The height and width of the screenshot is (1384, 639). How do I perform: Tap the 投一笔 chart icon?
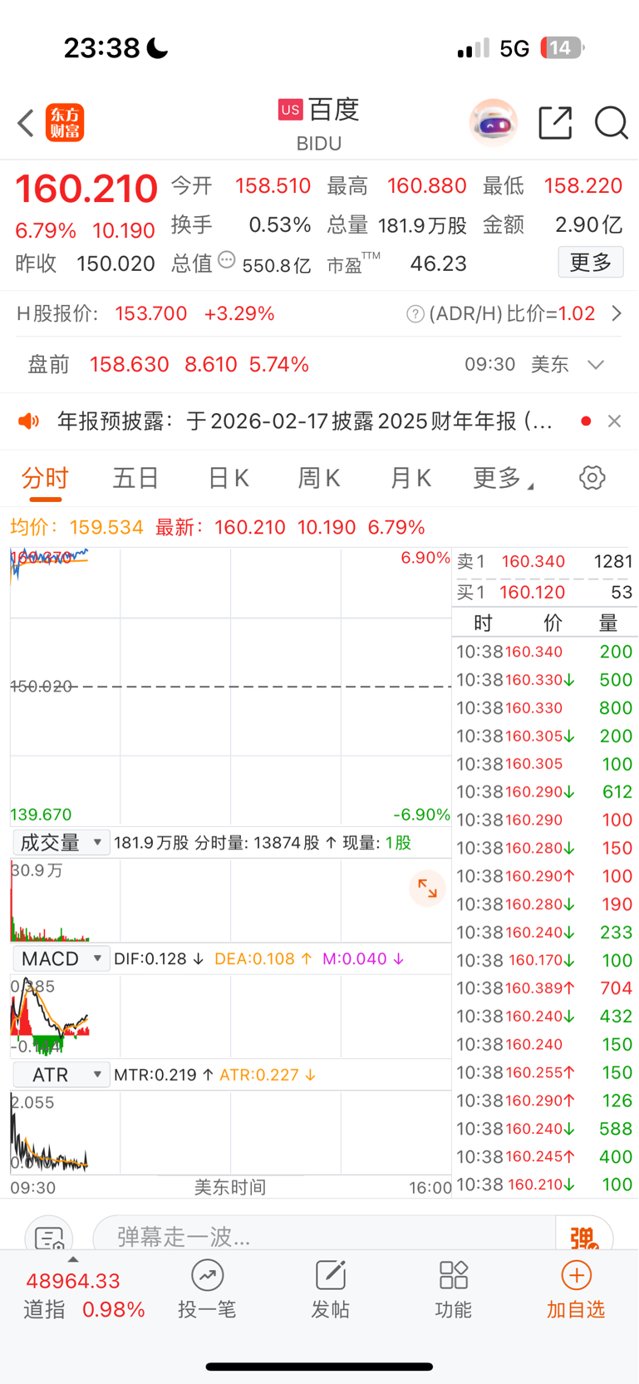pos(207,1275)
